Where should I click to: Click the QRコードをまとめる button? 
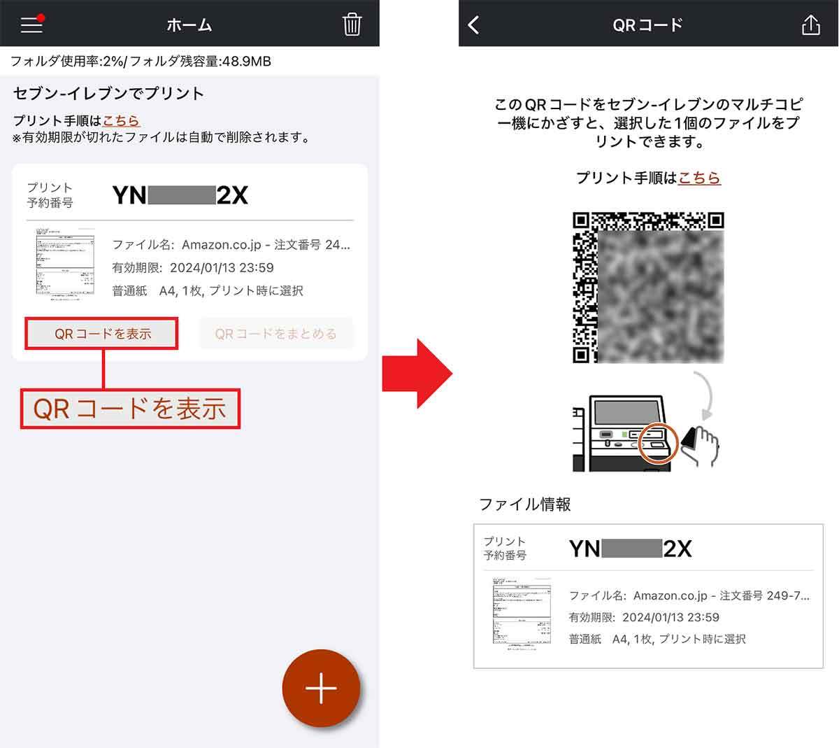pyautogui.click(x=276, y=334)
